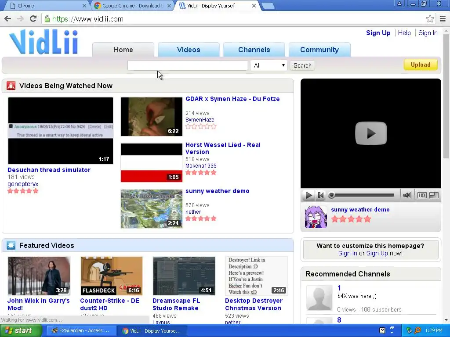Click the Sign In link at top
Viewport: 450px width, 337px height.
pyautogui.click(x=428, y=33)
